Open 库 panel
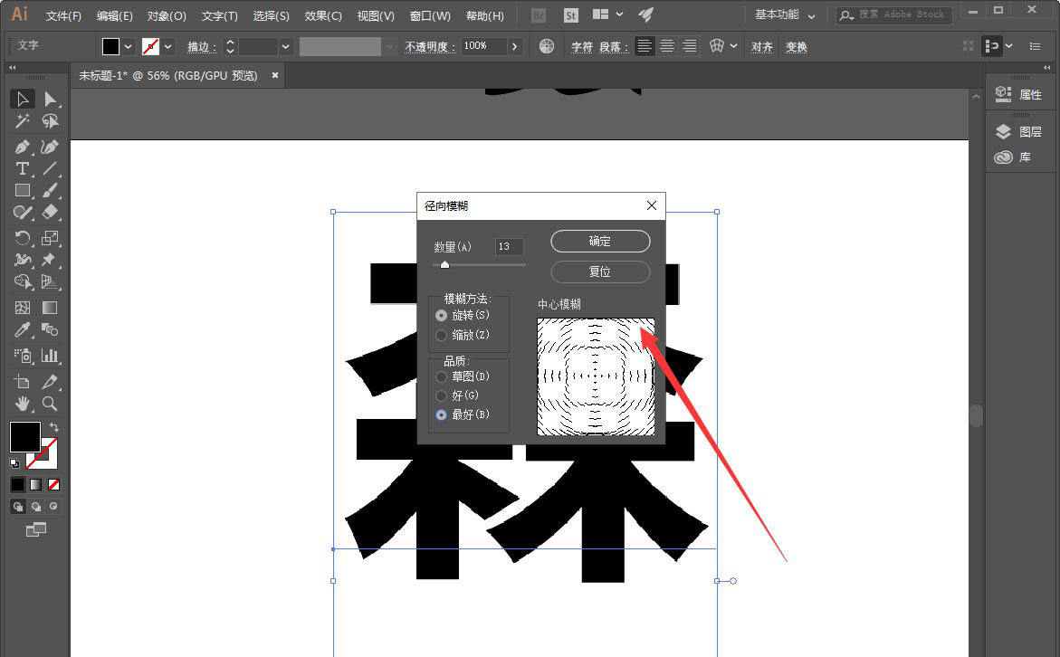Viewport: 1060px width, 657px height. pyautogui.click(x=1013, y=157)
